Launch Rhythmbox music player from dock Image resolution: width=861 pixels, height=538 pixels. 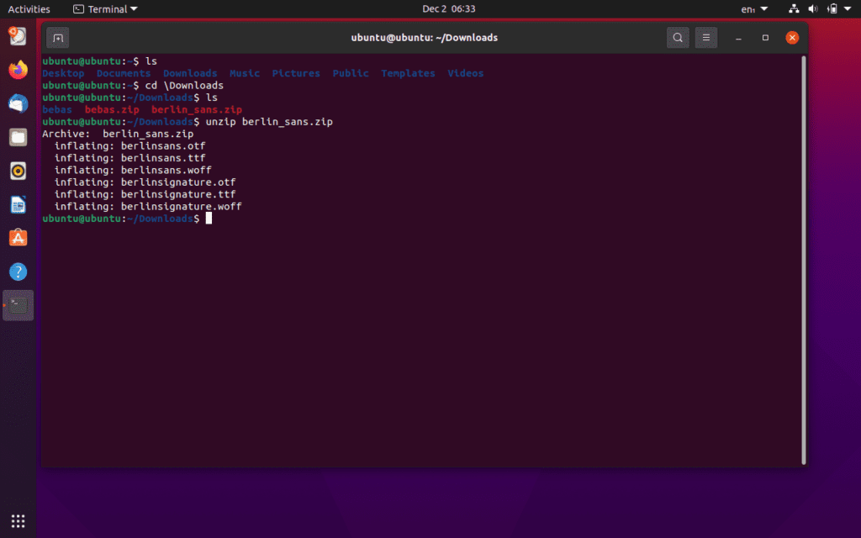click(x=18, y=171)
